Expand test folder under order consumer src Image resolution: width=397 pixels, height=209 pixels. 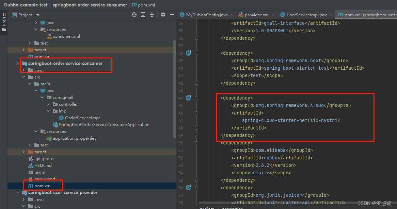pyautogui.click(x=30, y=145)
